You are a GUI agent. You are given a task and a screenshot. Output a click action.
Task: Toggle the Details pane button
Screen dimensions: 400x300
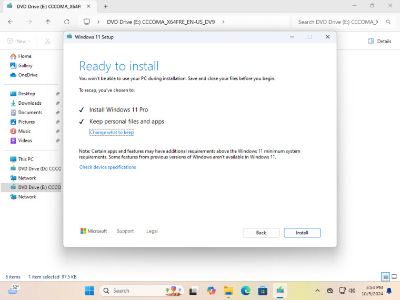(x=379, y=41)
